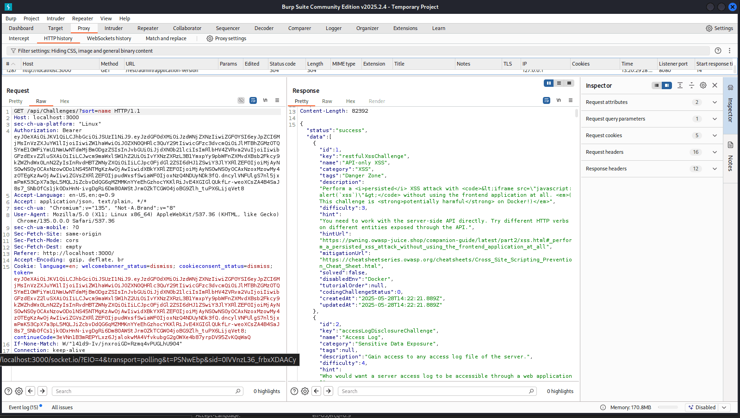Open WebSockets history sub-tab
740x418 pixels.
tap(109, 38)
